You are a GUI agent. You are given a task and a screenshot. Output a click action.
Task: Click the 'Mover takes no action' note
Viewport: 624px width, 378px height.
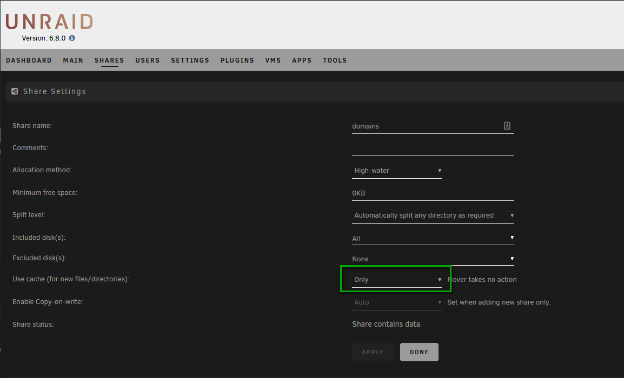482,279
